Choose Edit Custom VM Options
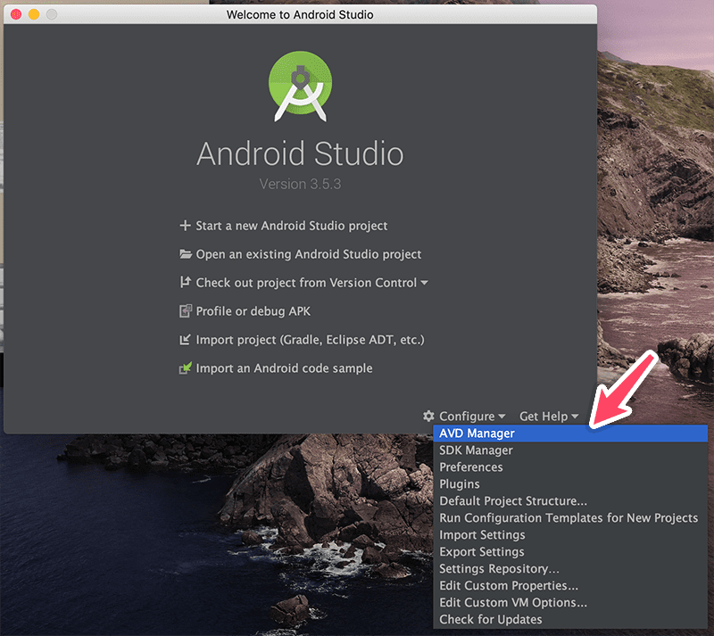 (570, 602)
